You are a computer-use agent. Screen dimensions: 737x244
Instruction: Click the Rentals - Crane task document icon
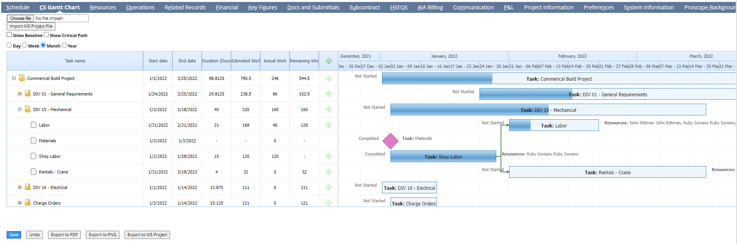pyautogui.click(x=34, y=172)
